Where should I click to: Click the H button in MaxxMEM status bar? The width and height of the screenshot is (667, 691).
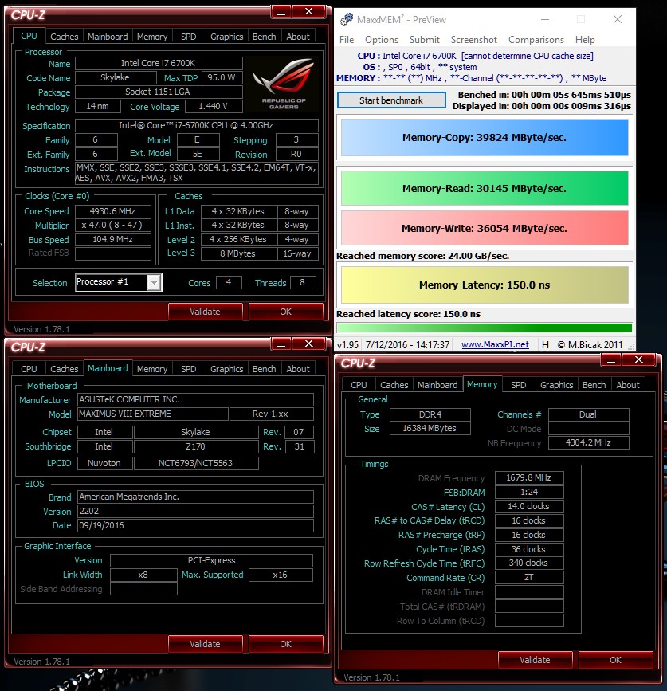545,344
